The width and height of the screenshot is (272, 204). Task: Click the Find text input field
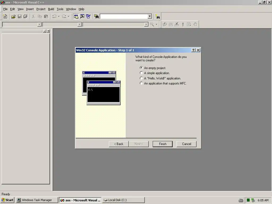124,16
